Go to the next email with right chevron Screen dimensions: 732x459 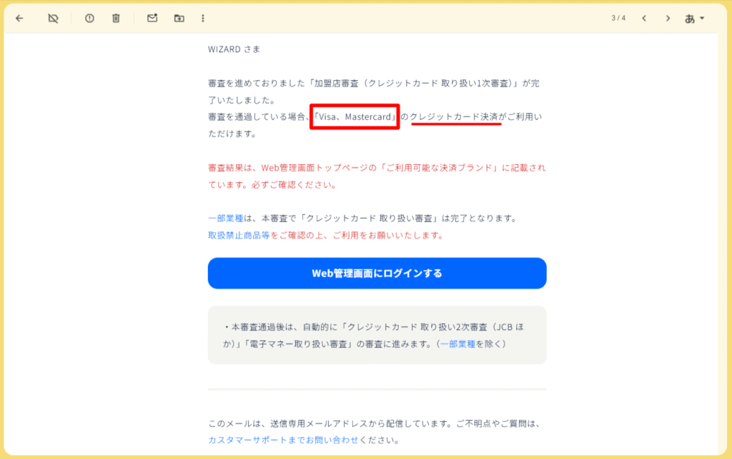[x=668, y=18]
